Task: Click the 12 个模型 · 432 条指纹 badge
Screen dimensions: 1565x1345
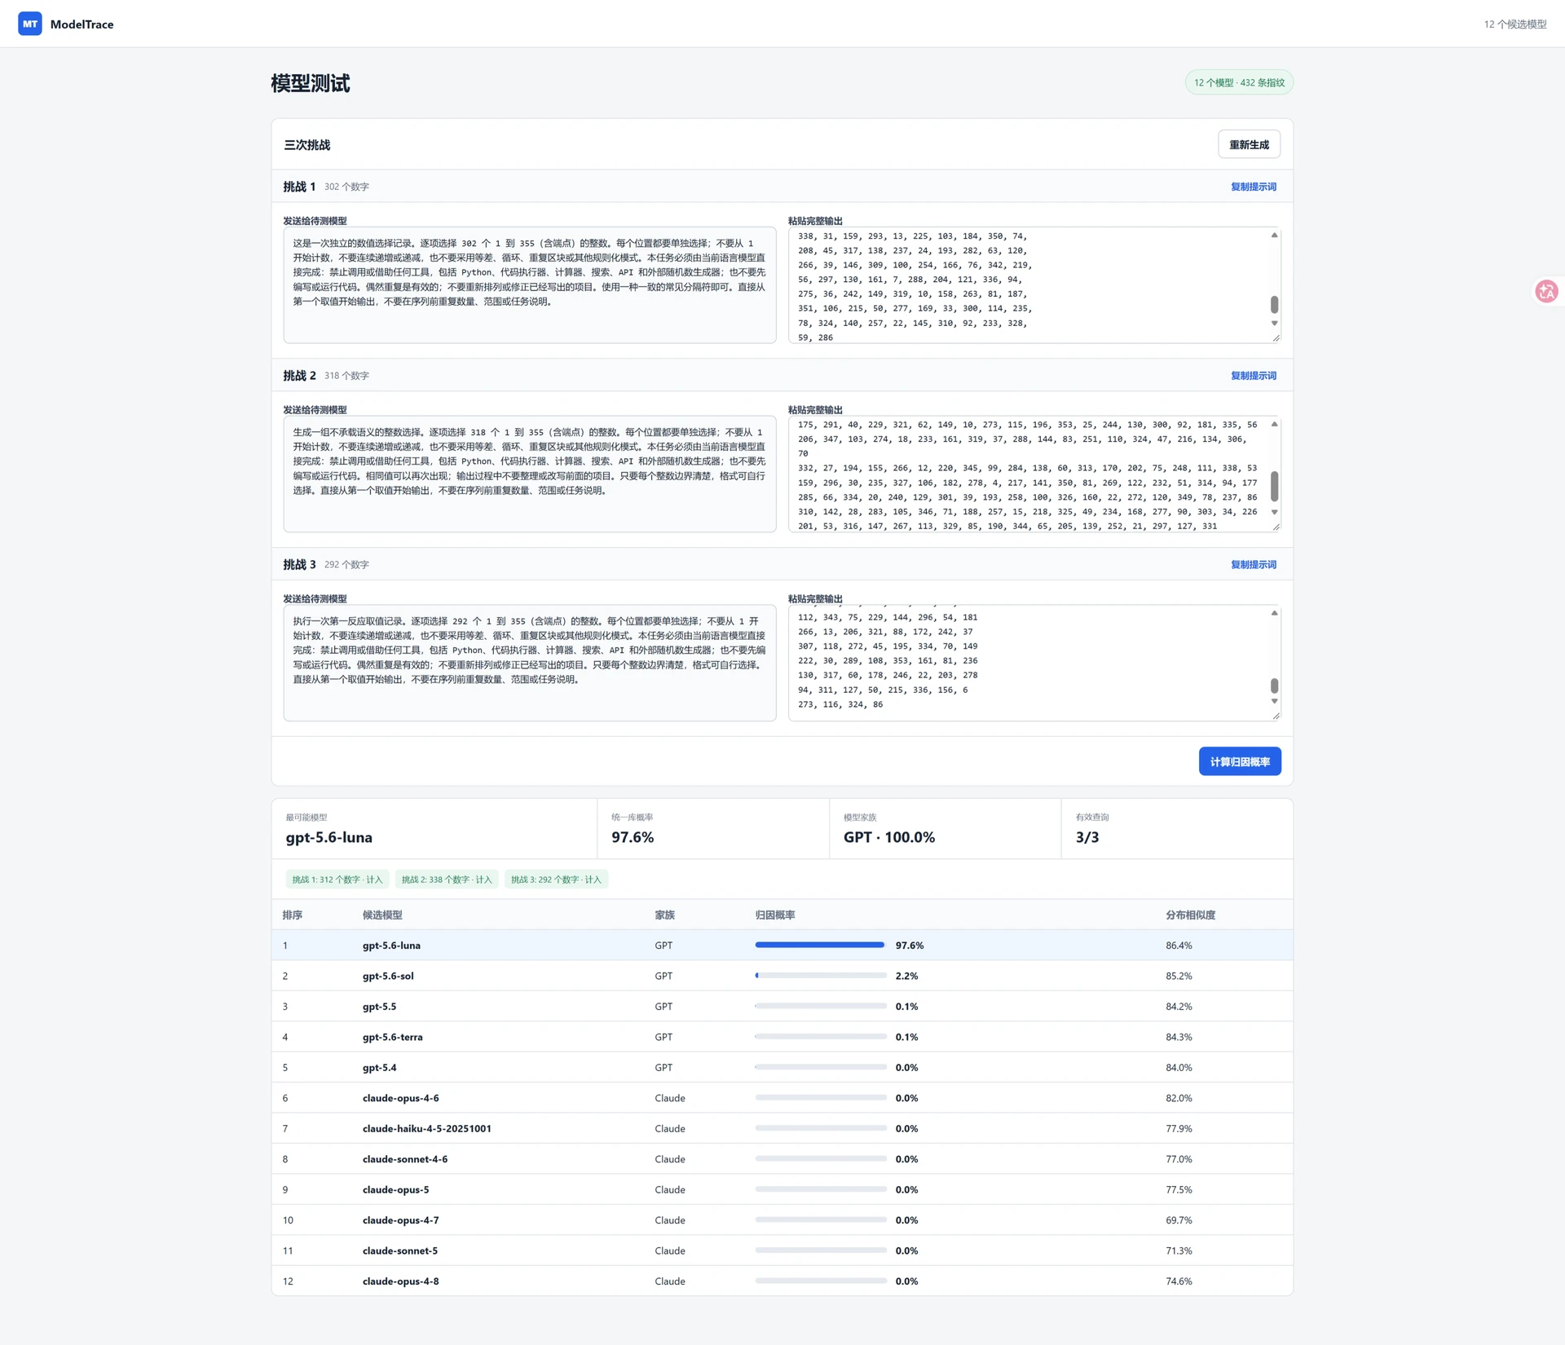Action: click(1239, 82)
